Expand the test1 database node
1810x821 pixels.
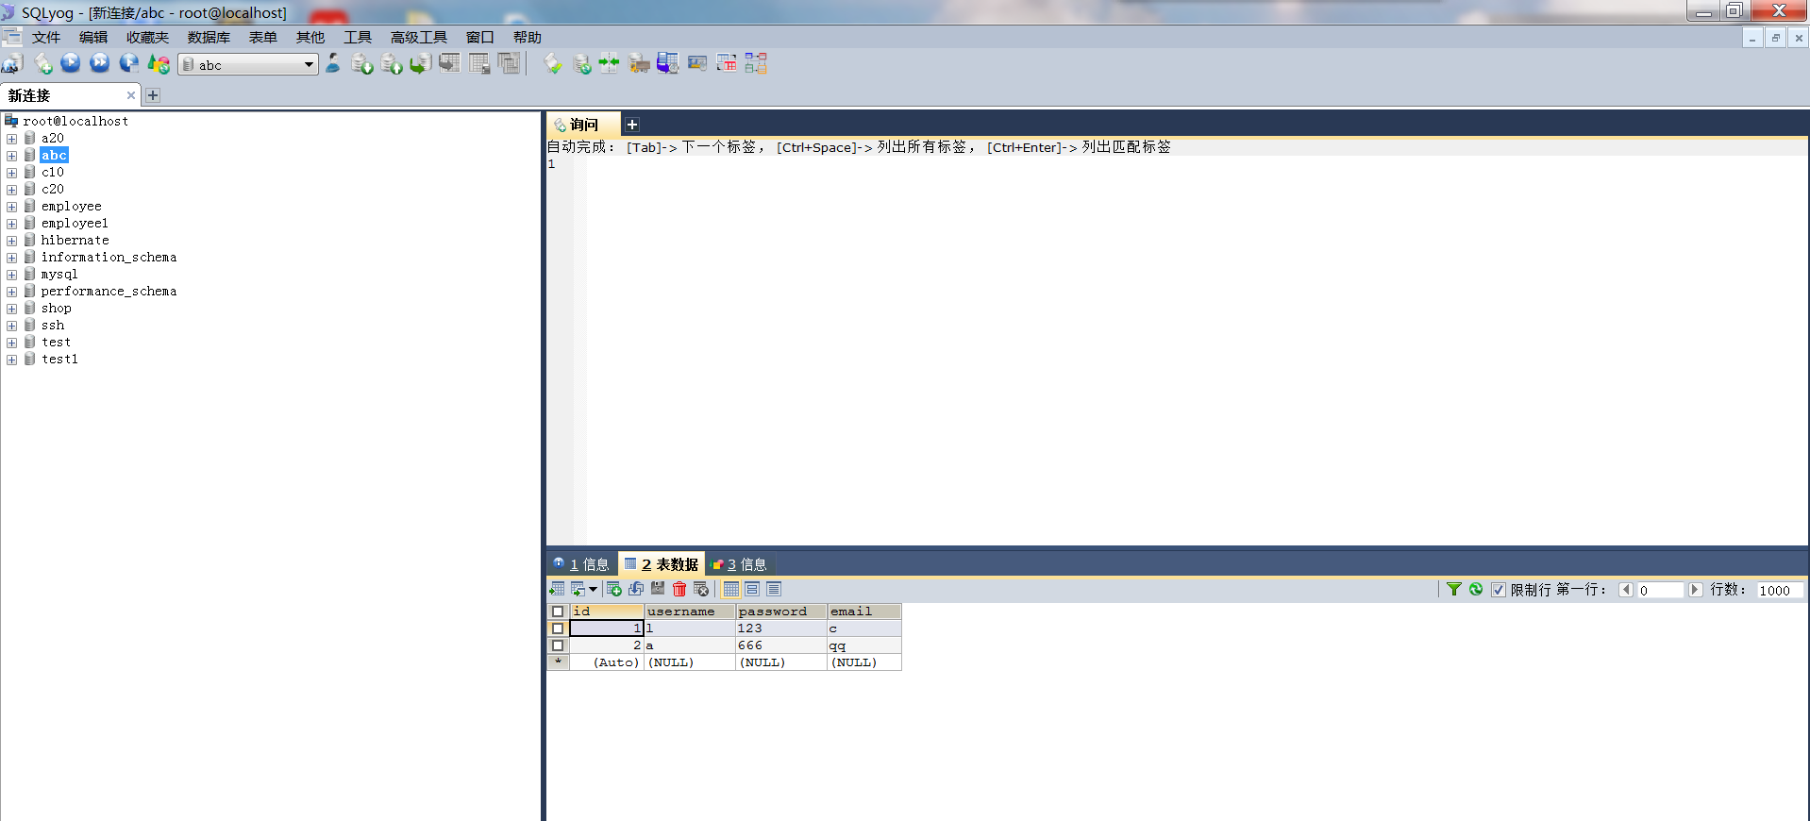[11, 360]
